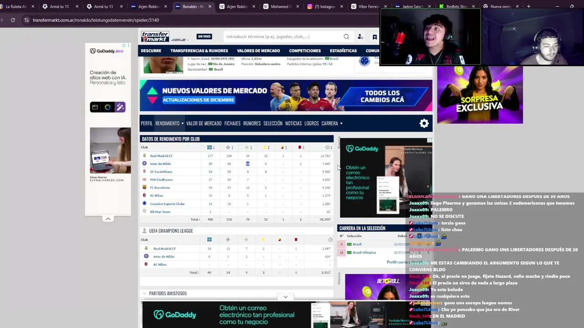
Task: Open the Cruzeiro Esporte Clube link
Action: pos(167,204)
